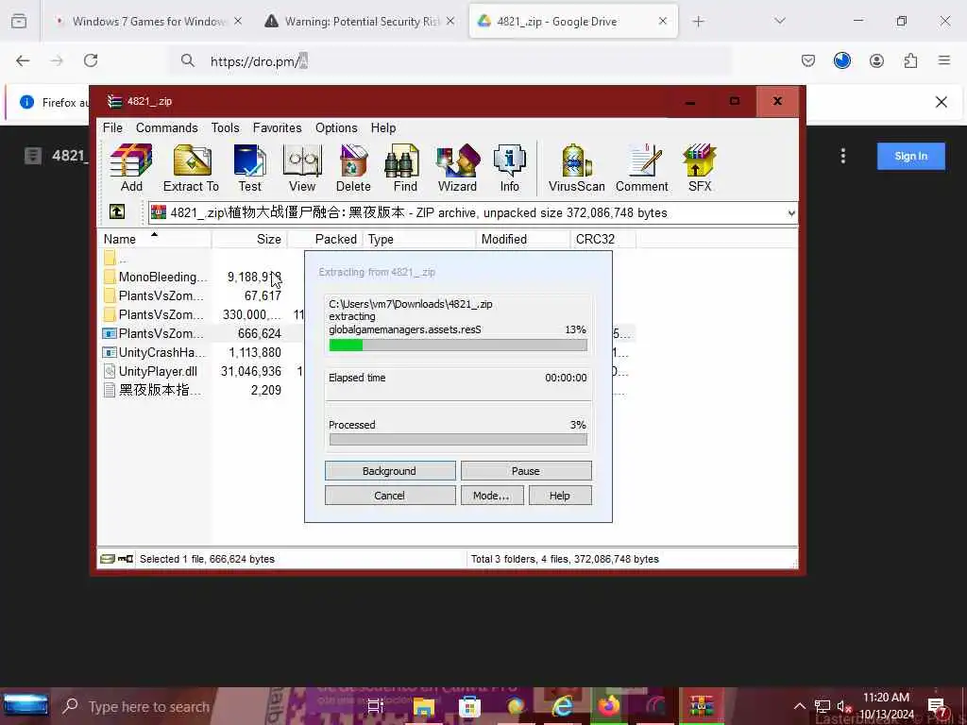Click the View file toolbar icon
Screen dimensions: 967x725
click(x=302, y=168)
